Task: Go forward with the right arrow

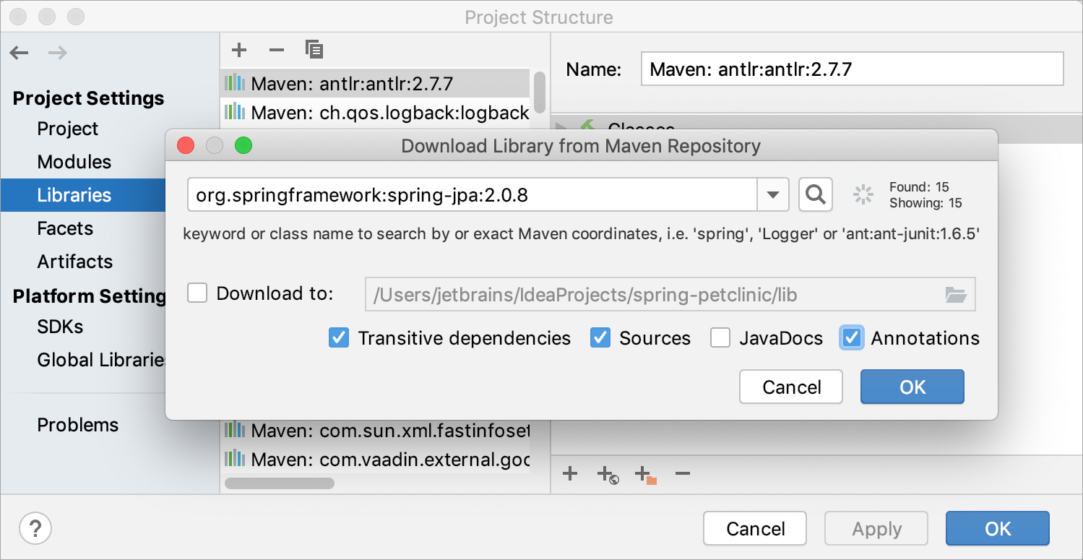Action: coord(58,53)
